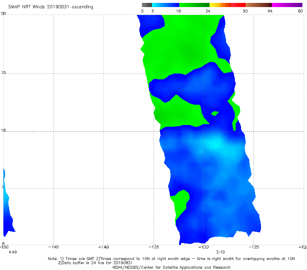Click the swath time '4:49'
Screen dimensions: 307x270
(x=12, y=252)
